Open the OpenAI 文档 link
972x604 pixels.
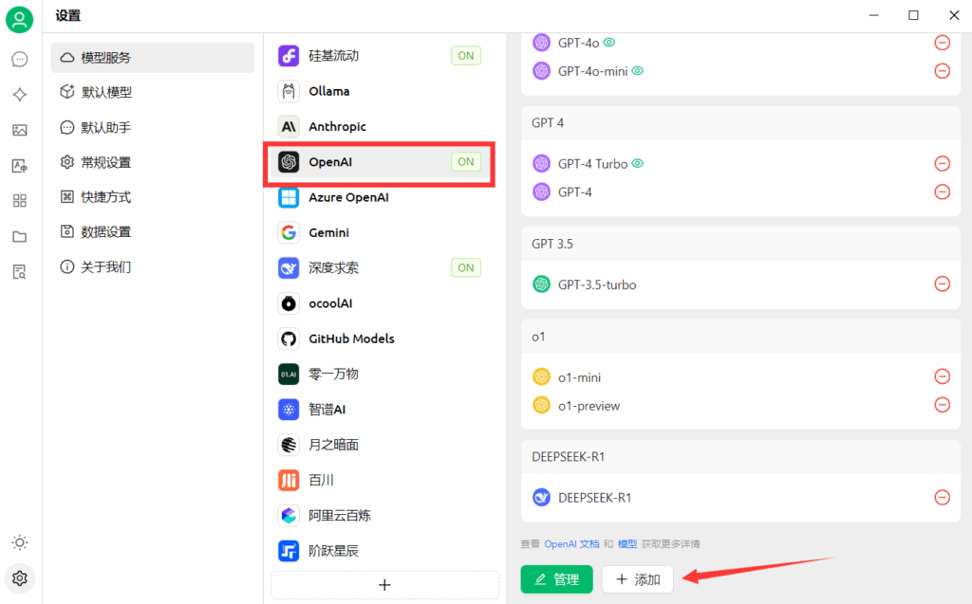[571, 544]
